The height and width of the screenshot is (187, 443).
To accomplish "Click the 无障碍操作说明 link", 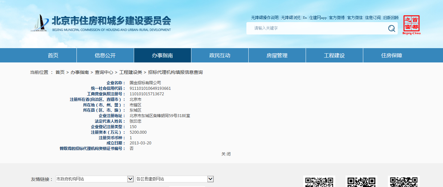I will (265, 18).
